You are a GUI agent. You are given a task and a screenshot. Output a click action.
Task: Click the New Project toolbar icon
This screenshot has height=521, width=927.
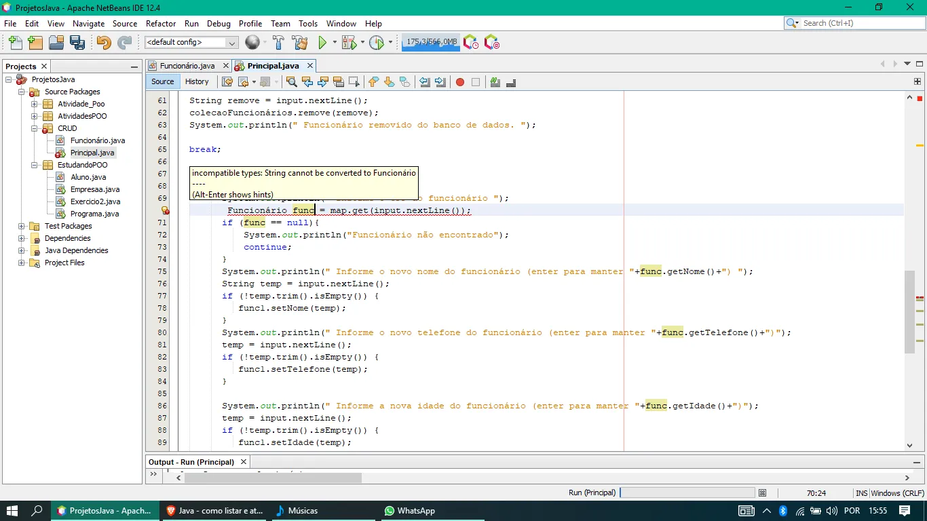point(35,42)
